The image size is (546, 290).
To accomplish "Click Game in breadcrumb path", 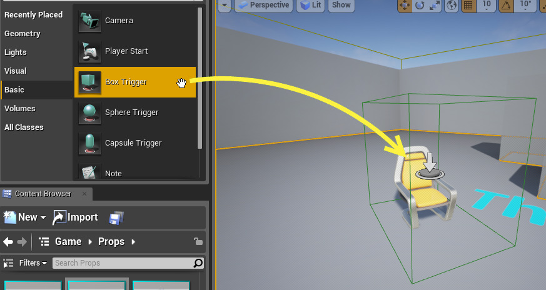I will (68, 242).
